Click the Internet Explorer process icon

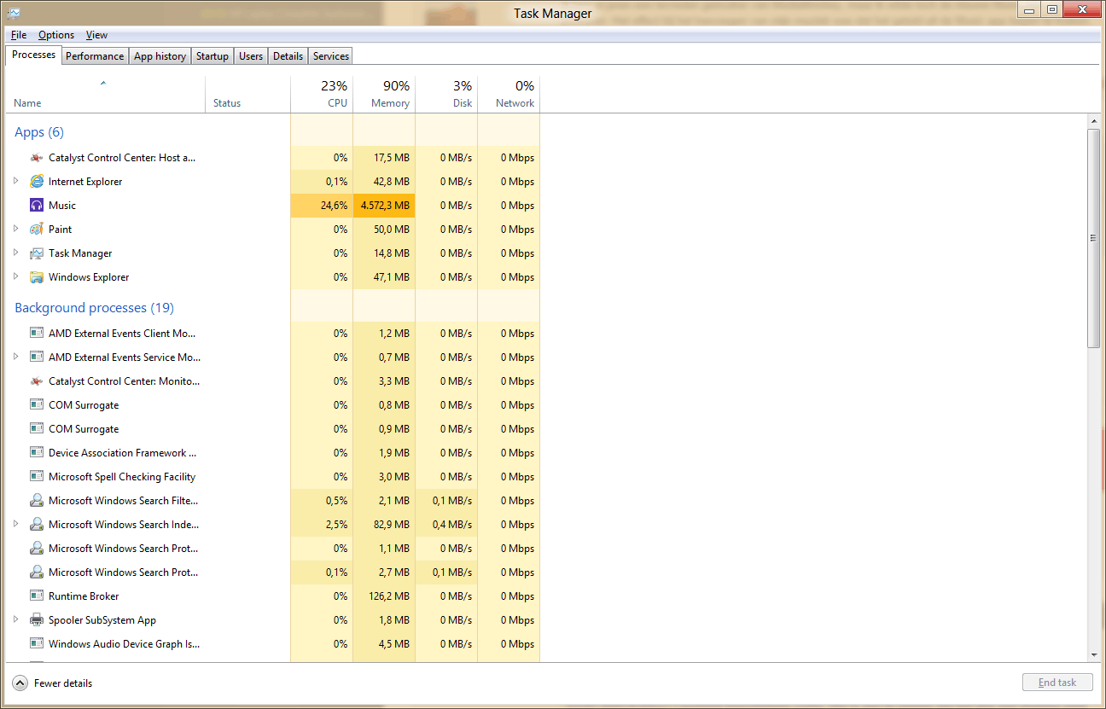[37, 182]
